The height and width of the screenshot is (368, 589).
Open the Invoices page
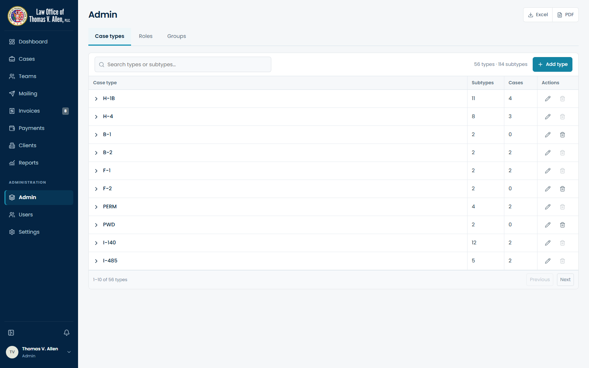(x=39, y=111)
